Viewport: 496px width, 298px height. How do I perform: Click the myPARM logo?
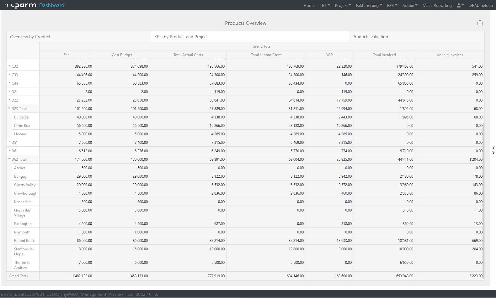click(x=20, y=5)
